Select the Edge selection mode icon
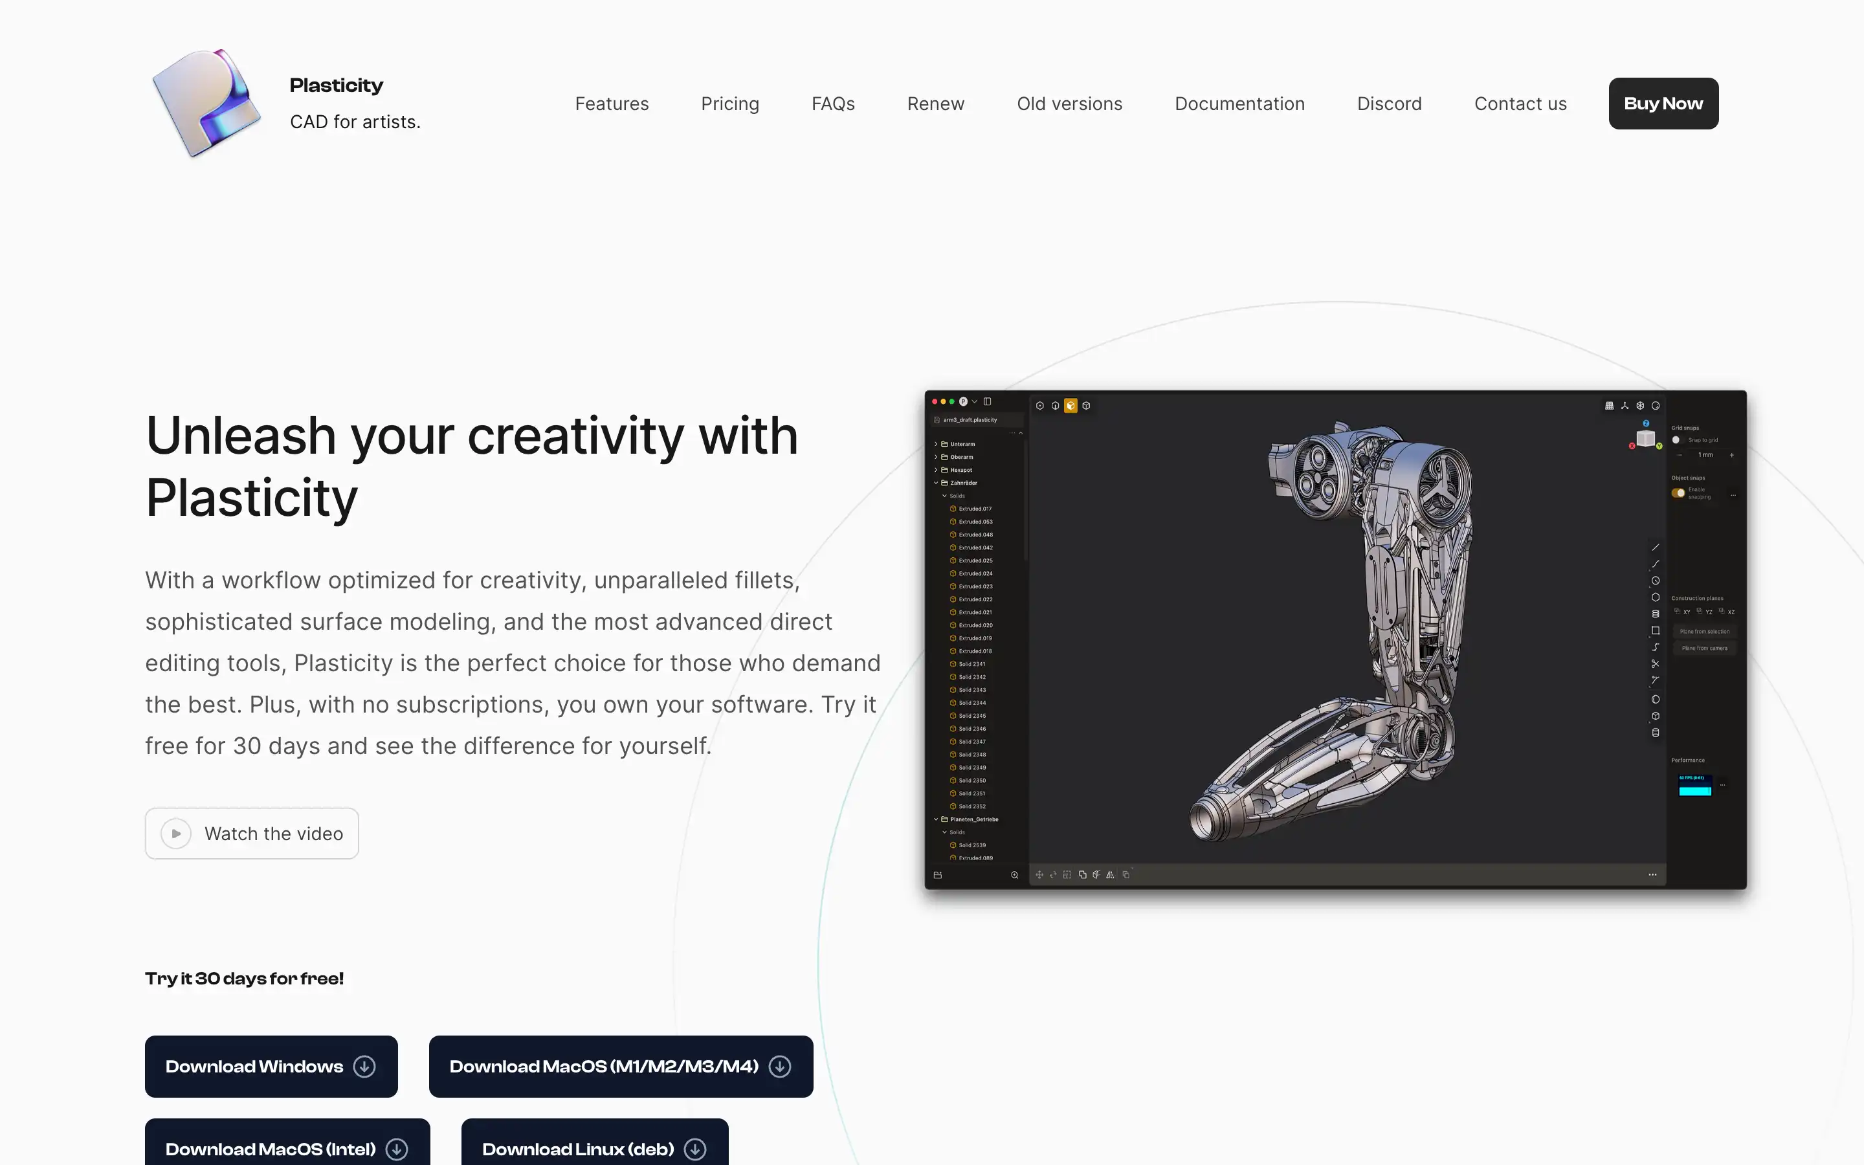Viewport: 1864px width, 1165px height. click(1055, 405)
